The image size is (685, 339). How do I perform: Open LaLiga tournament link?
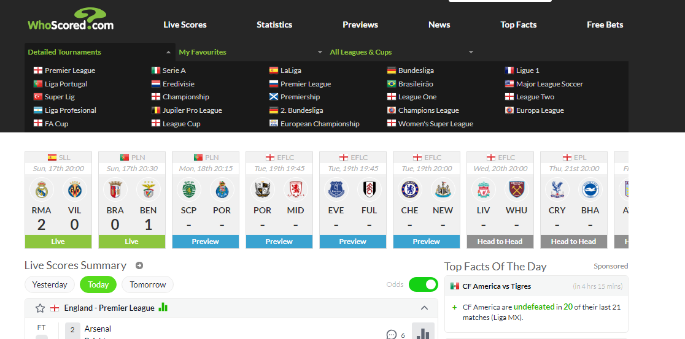[x=290, y=70]
